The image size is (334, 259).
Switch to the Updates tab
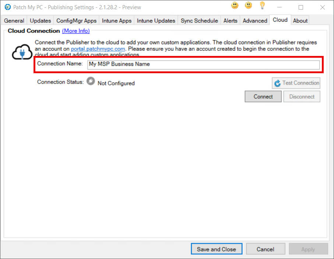(40, 21)
